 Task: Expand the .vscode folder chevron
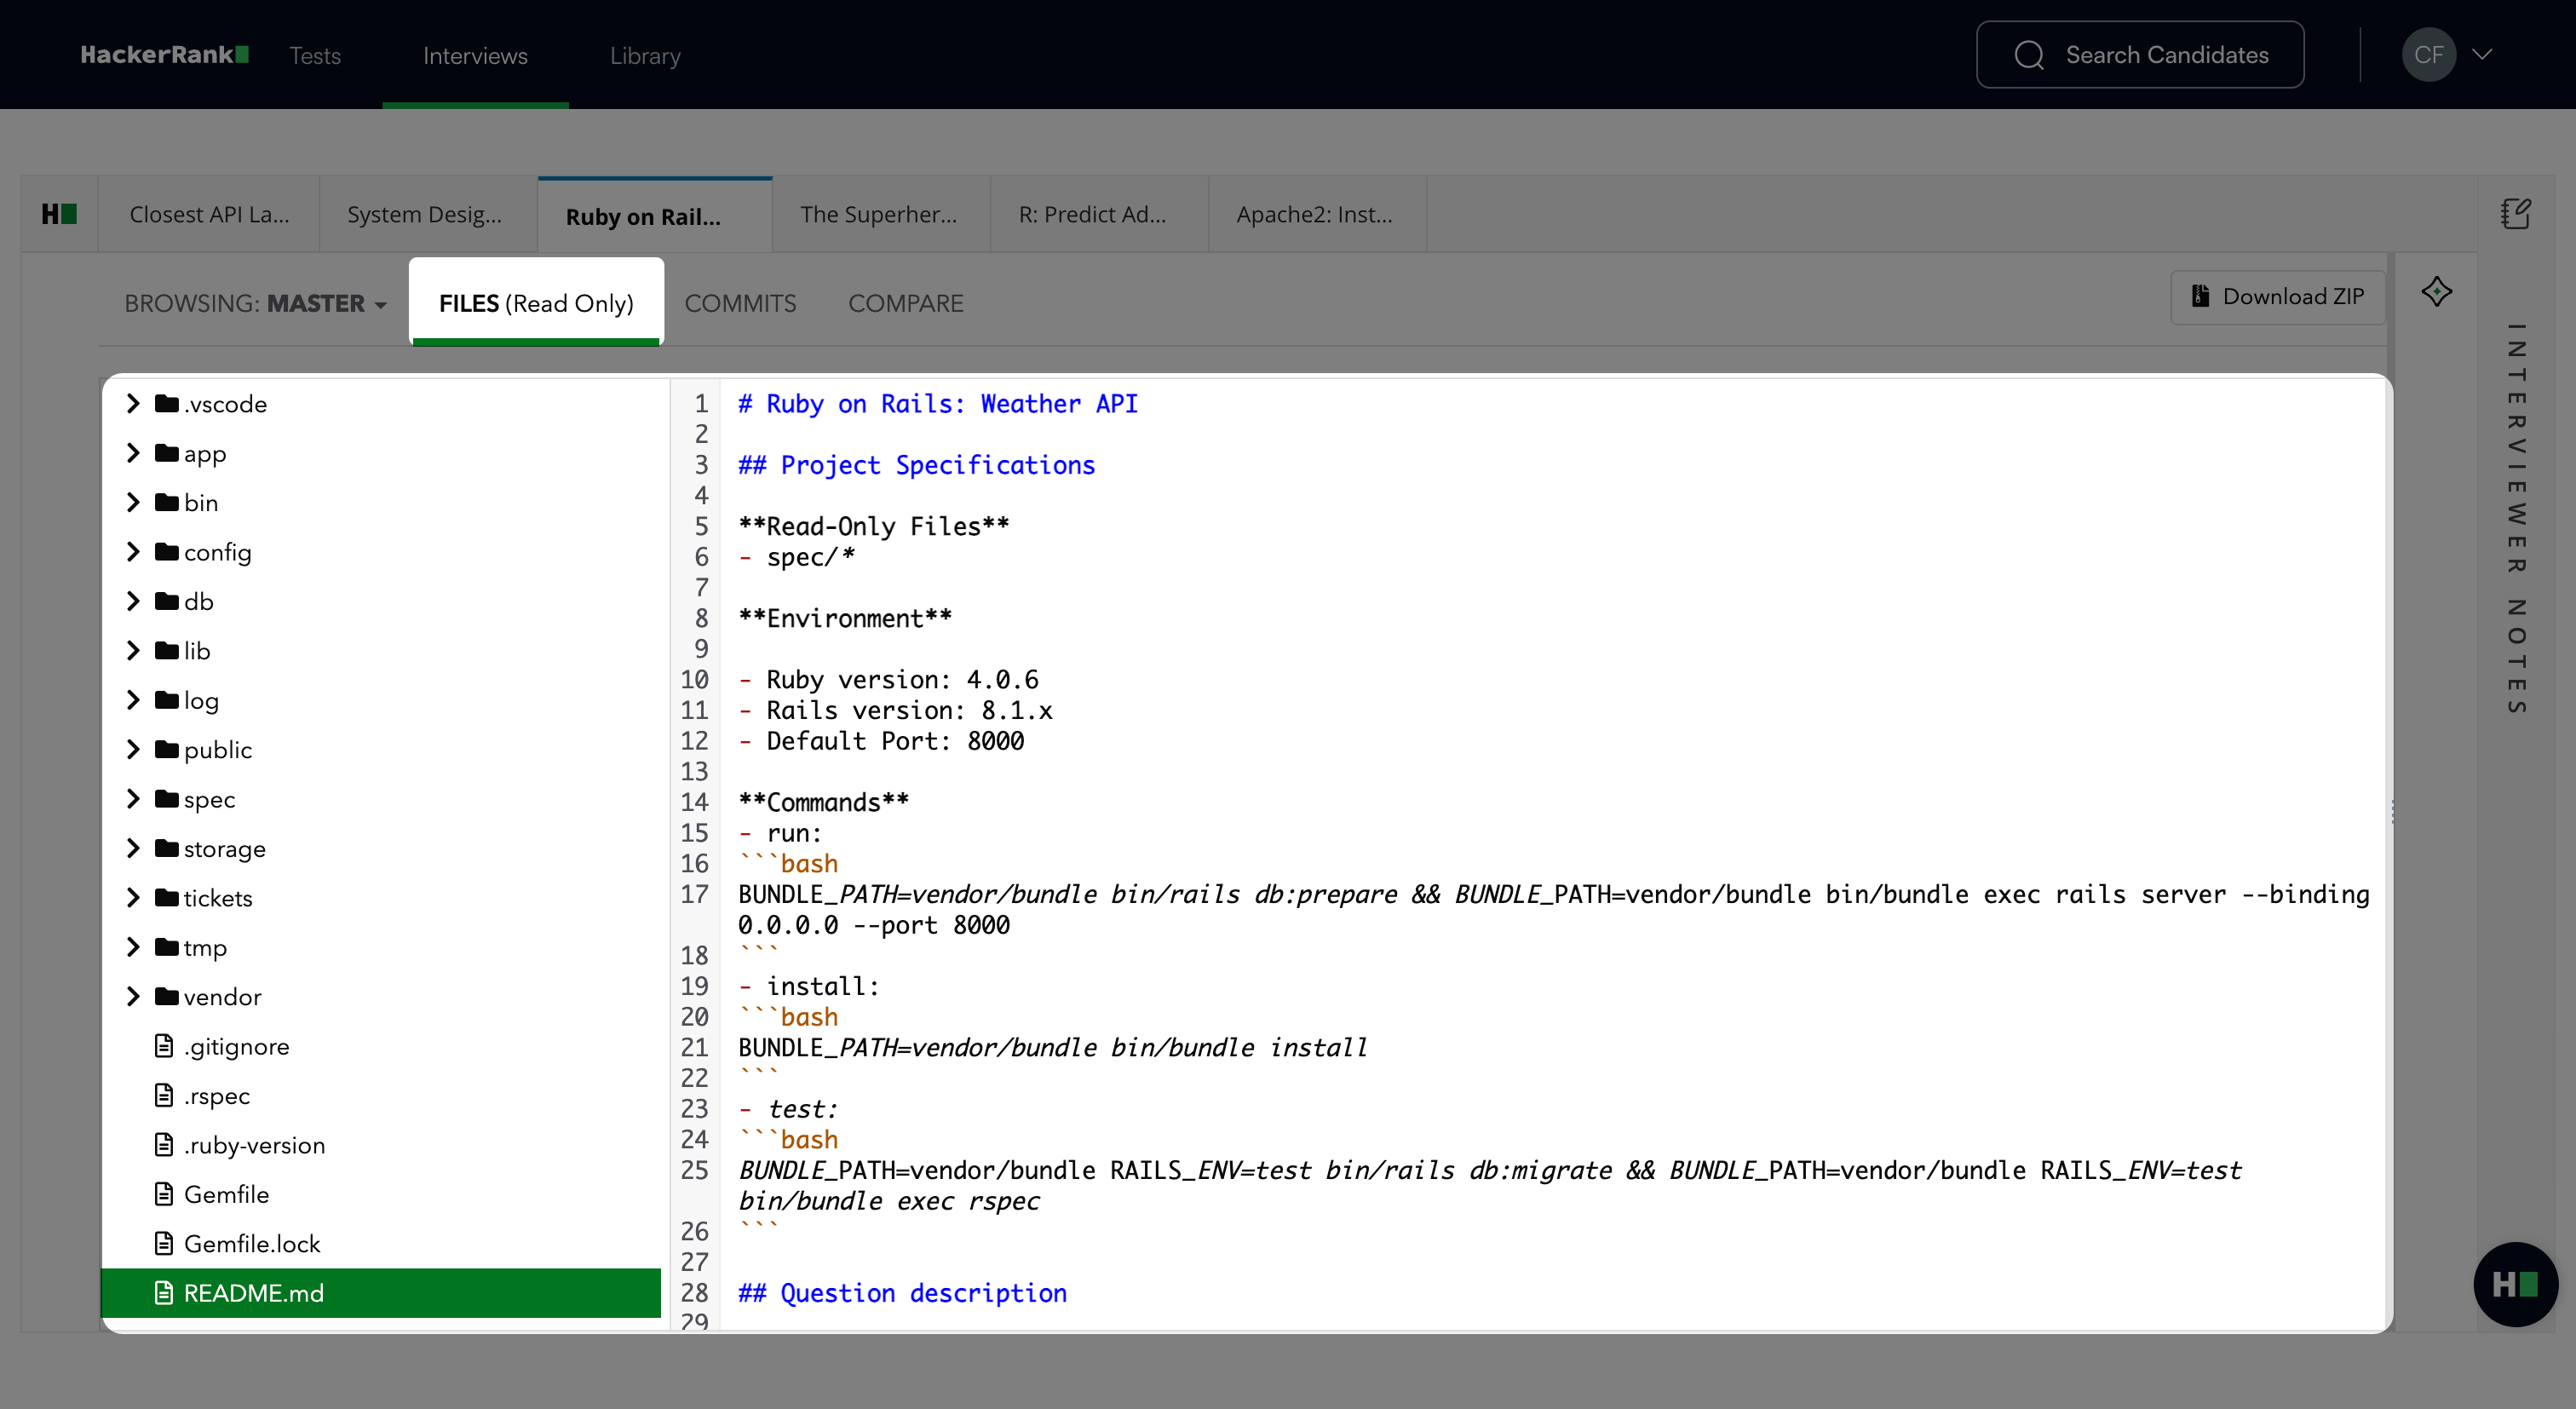133,404
